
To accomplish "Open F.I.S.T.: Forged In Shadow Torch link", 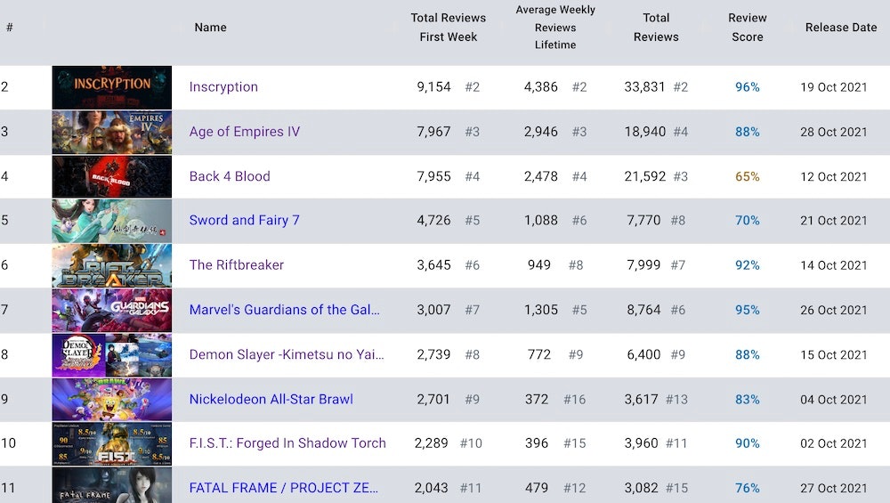I will pyautogui.click(x=287, y=443).
